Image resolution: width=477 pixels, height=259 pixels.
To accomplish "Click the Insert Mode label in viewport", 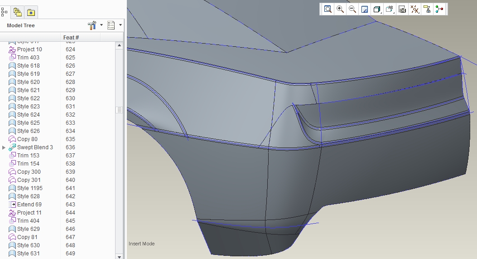I will click(141, 244).
